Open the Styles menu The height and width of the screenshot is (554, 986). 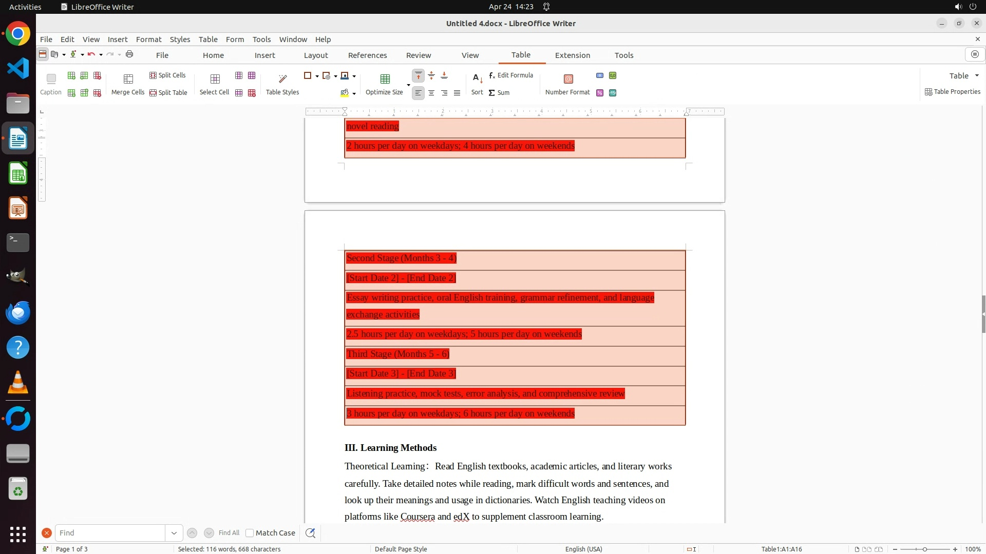(x=180, y=39)
